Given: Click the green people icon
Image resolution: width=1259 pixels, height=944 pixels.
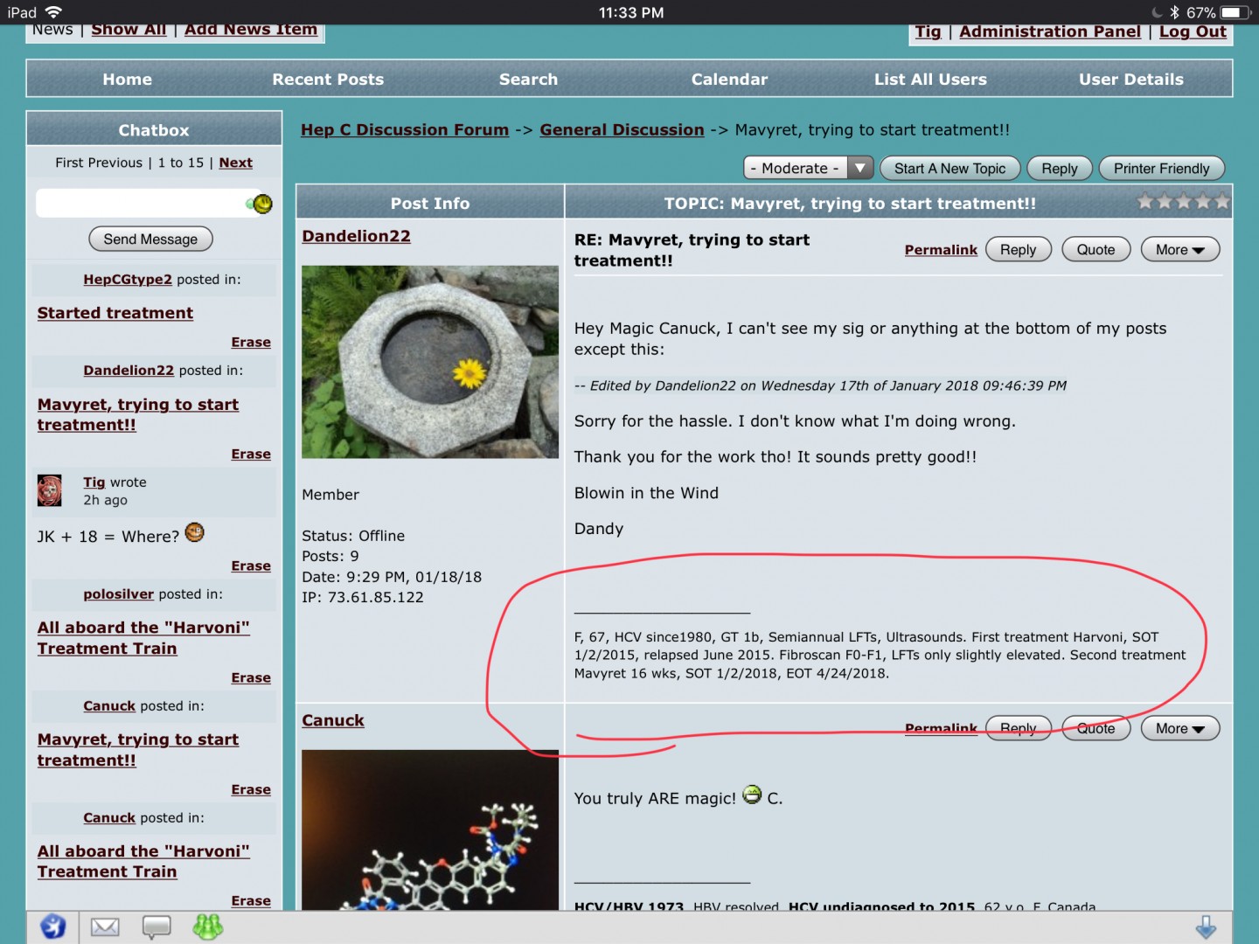Looking at the screenshot, I should click(x=208, y=927).
